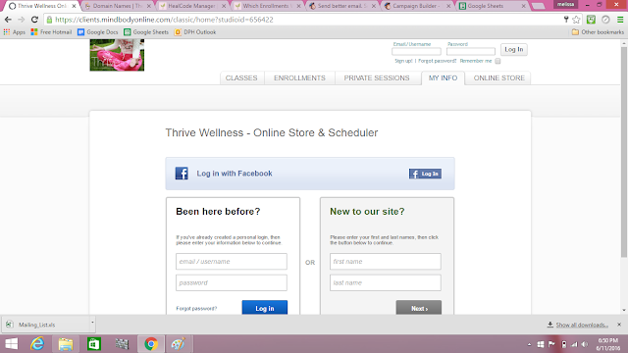Open the Chrome taskbar icon
Screen dimensions: 628x353
pyautogui.click(x=151, y=344)
